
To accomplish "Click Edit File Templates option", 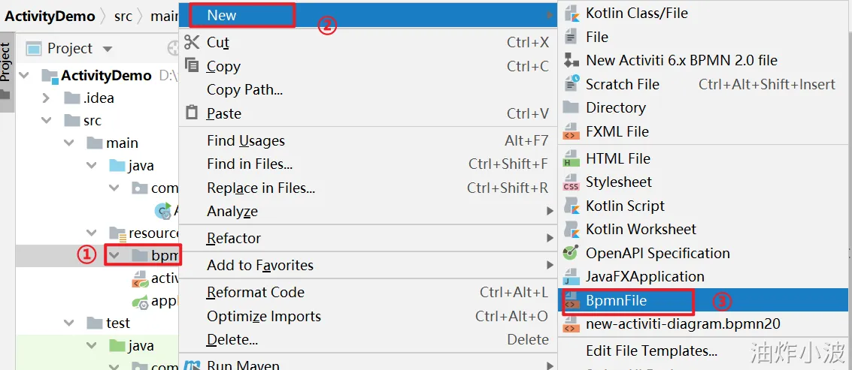I will pos(651,350).
